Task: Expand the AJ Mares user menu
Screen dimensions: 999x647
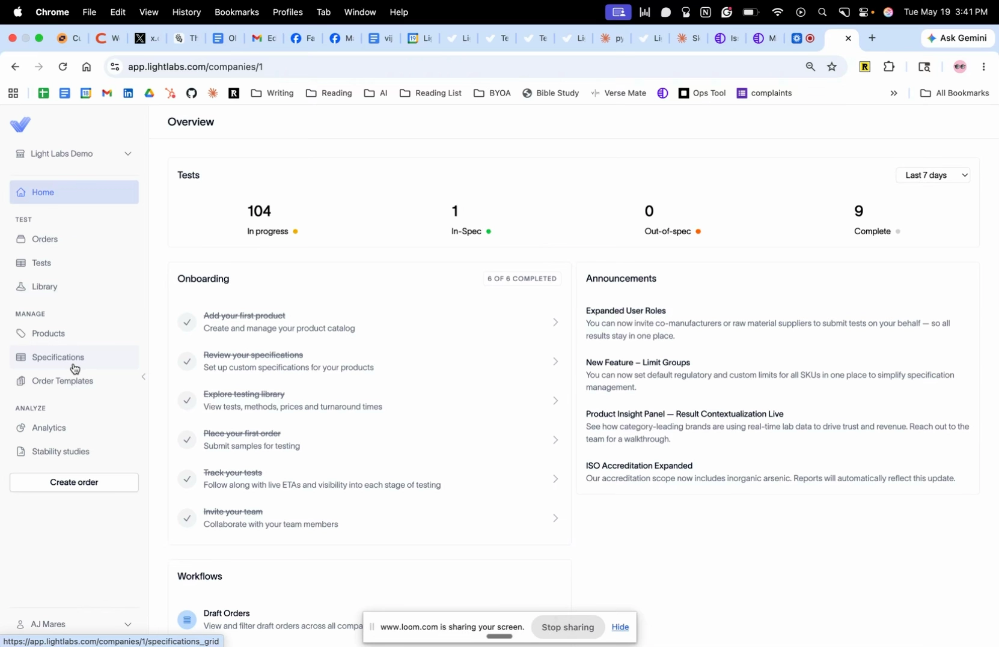Action: (74, 624)
